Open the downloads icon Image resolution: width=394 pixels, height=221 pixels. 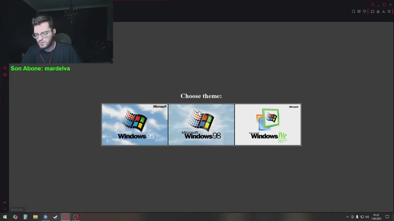pos(384,11)
